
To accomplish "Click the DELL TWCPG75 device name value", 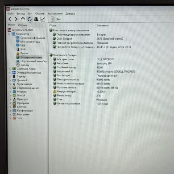I will (105, 59).
